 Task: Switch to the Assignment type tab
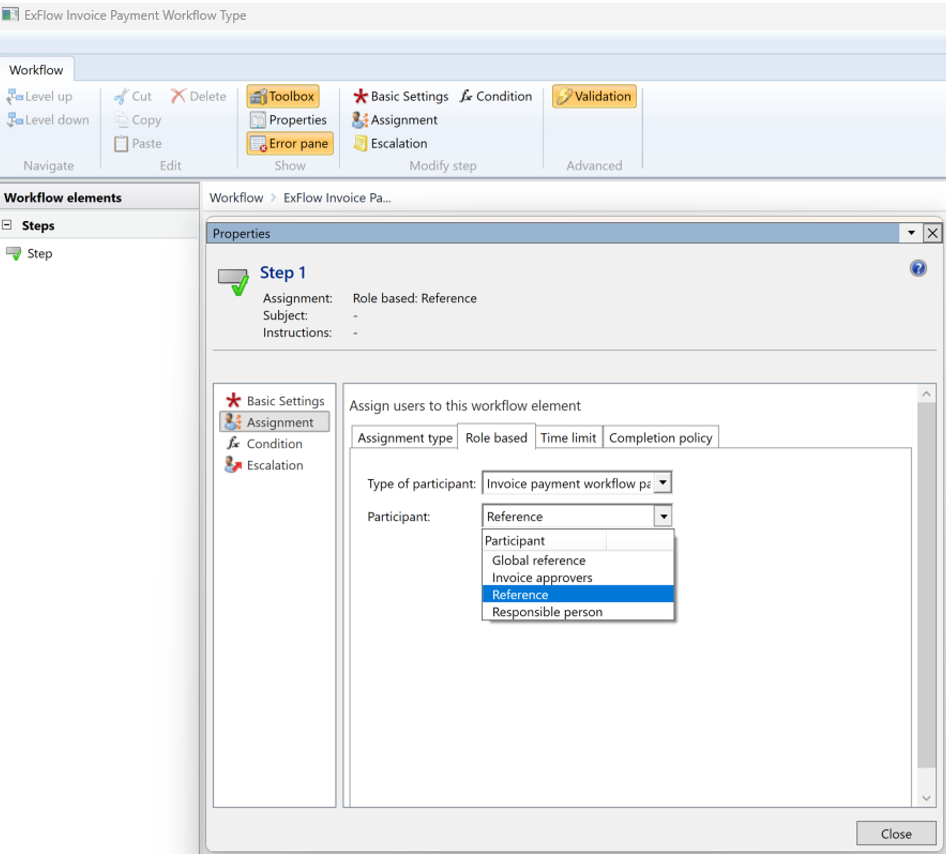coord(405,438)
